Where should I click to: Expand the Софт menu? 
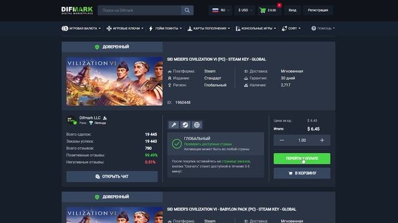[x=291, y=28]
